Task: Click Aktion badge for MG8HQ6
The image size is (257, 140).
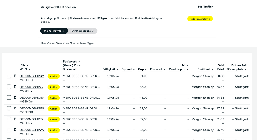Action: pyautogui.click(x=54, y=98)
